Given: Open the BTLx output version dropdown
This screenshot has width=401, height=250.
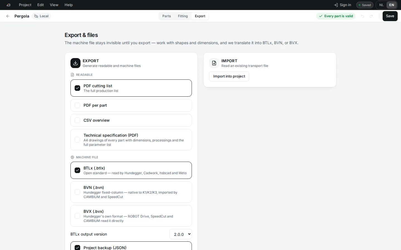Looking at the screenshot, I should pos(180,234).
